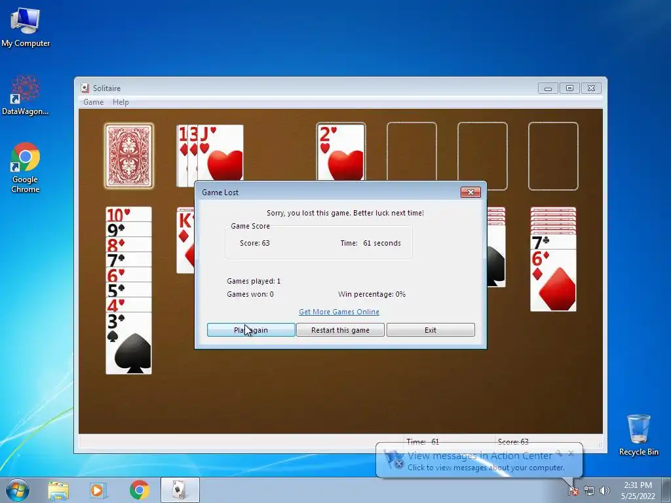Click the Score: 63 text in dialog
Screen dimensions: 671x503
point(255,243)
